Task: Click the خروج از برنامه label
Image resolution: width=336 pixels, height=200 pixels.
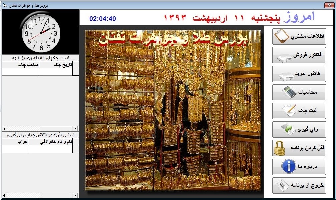Action: point(307,185)
